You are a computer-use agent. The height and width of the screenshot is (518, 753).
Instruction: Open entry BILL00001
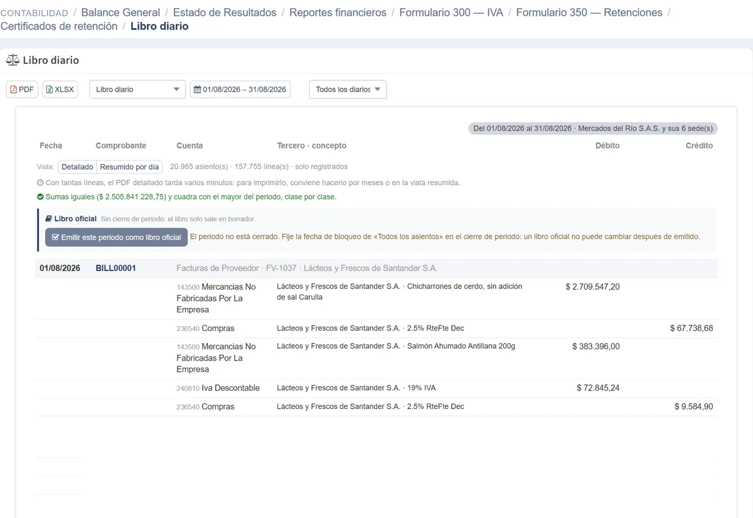click(115, 268)
